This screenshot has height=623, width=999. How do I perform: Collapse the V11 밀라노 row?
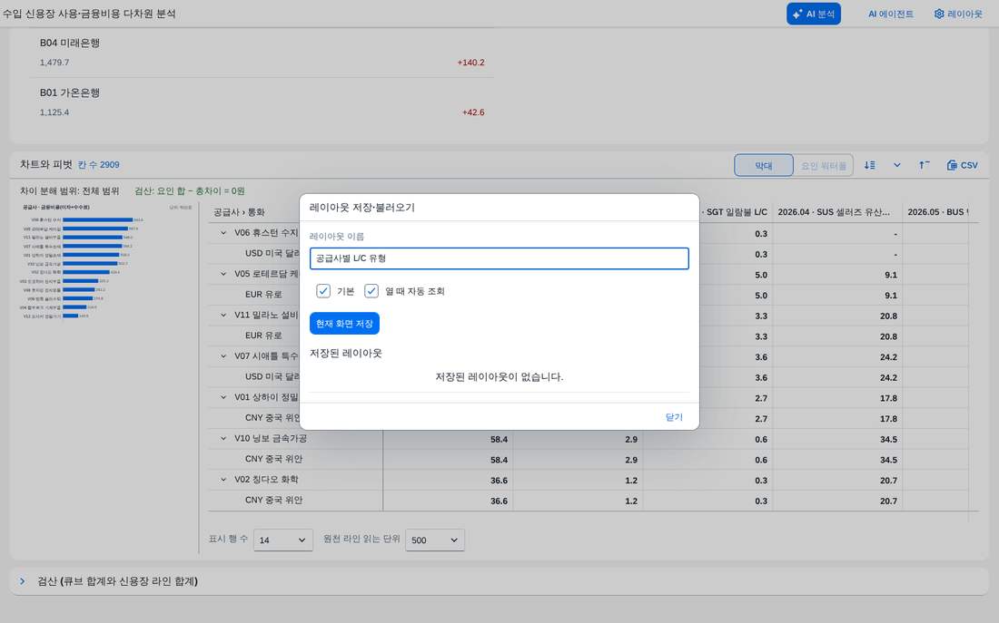(x=223, y=315)
